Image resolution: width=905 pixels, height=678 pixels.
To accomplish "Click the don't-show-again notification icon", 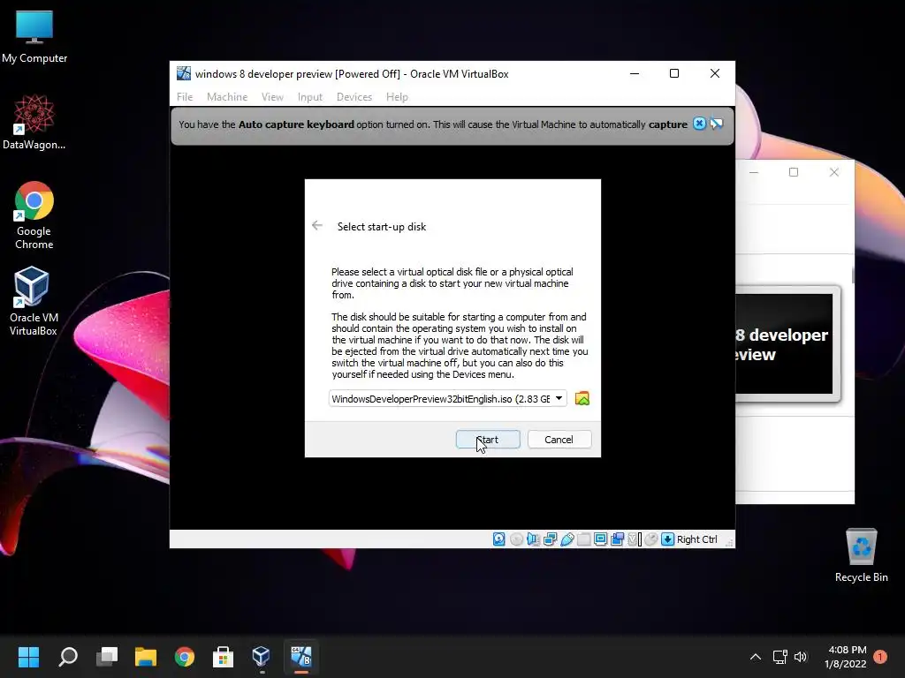I will click(x=716, y=124).
